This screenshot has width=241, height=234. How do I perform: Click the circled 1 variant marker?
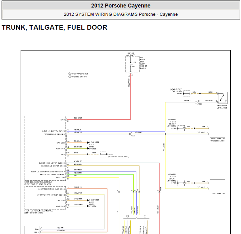point(128,216)
